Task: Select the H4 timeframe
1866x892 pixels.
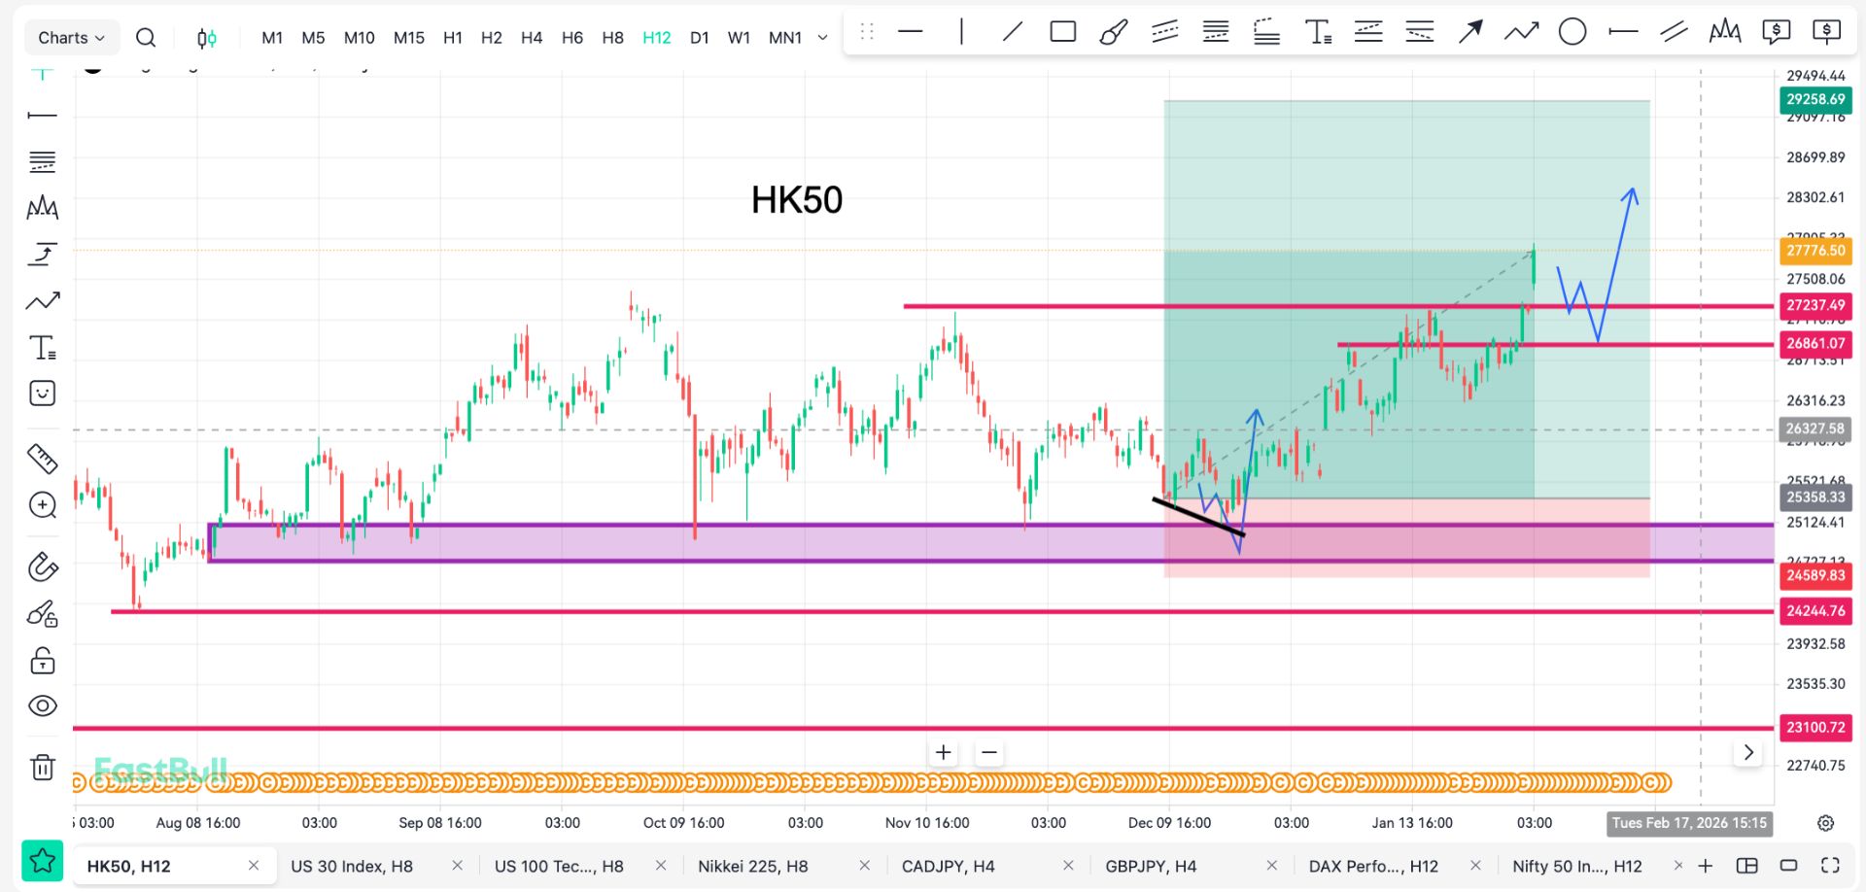Action: point(531,38)
